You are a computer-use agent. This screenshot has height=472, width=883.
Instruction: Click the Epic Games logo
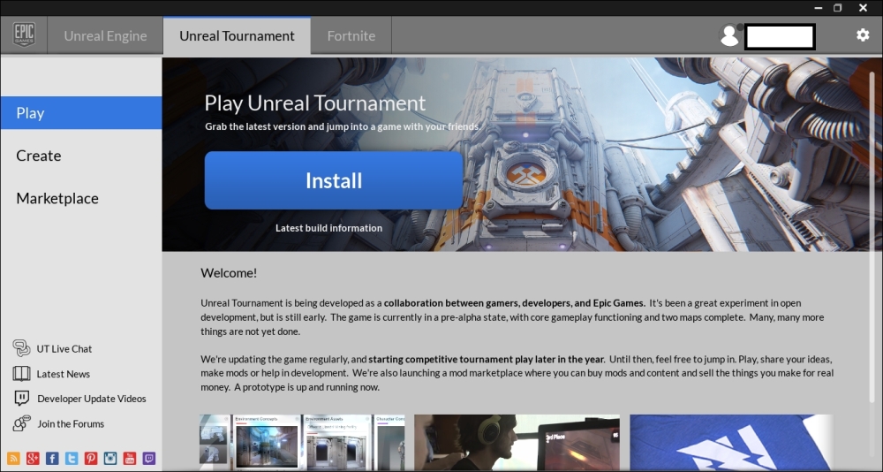click(24, 35)
